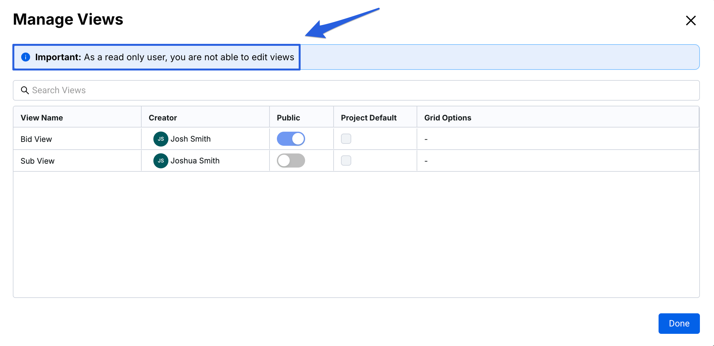
Task: Click Josh Smith's JS avatar icon
Action: click(161, 139)
